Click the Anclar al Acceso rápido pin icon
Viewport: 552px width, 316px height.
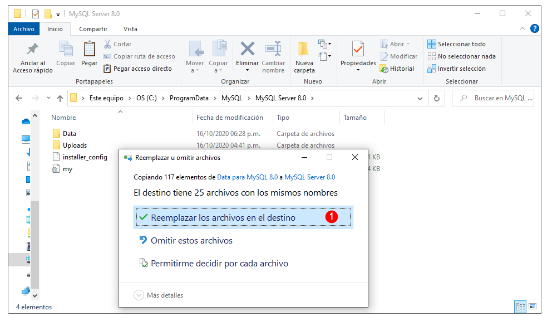[33, 49]
